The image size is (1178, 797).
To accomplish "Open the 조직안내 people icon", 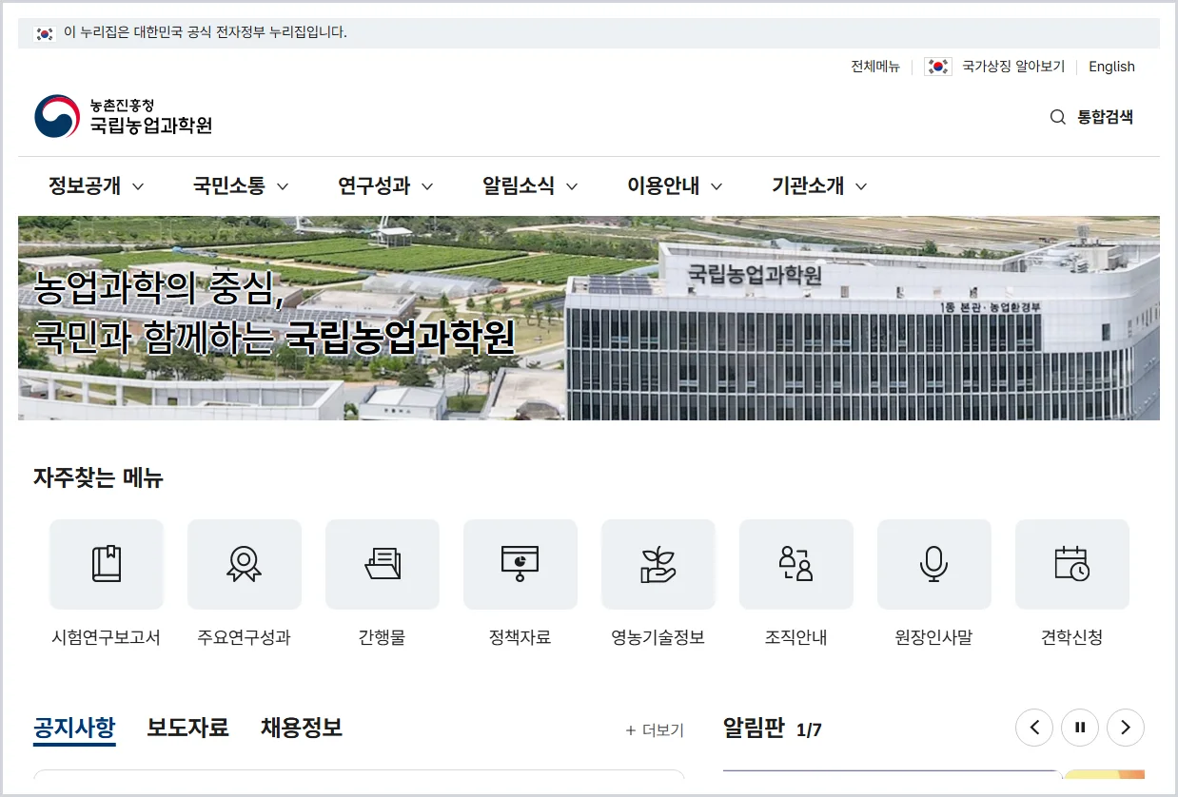I will [x=796, y=564].
